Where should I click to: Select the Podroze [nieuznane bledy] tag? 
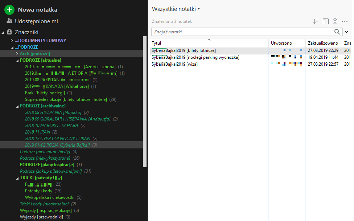(x=45, y=152)
